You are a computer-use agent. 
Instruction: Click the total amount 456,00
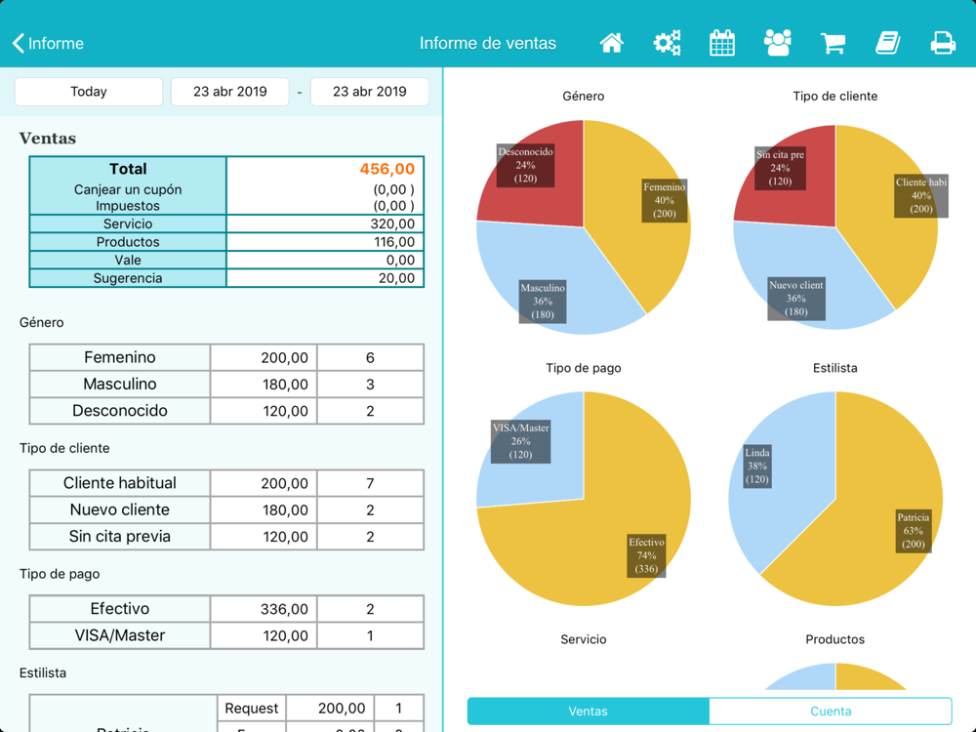click(387, 169)
